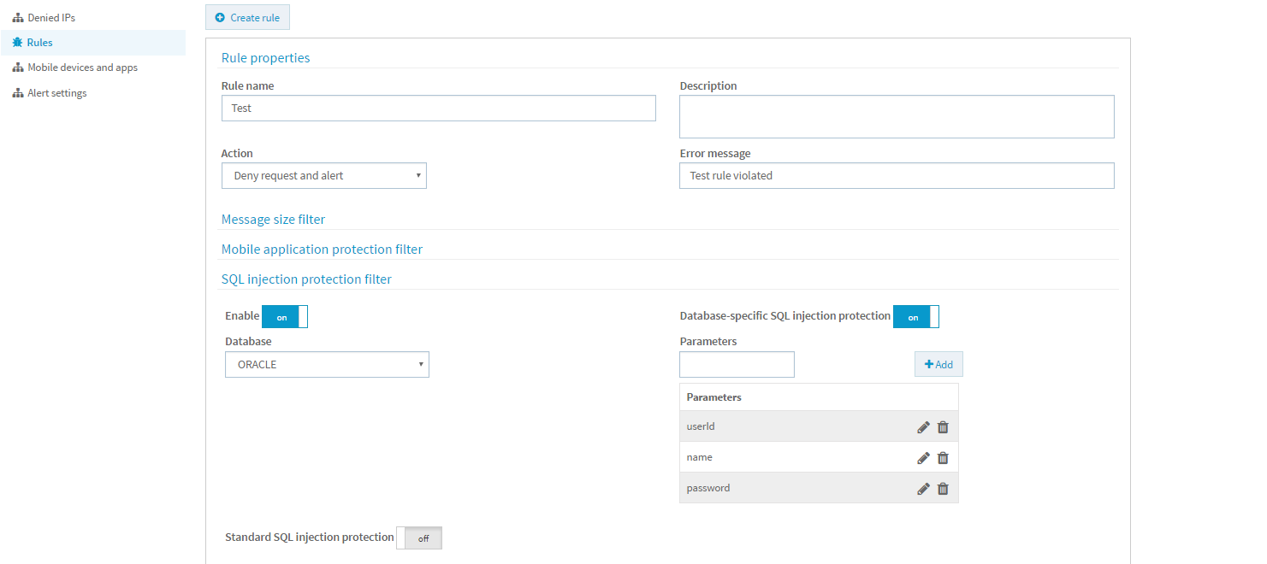Click the edit pencil icon for userId parameter

click(923, 426)
